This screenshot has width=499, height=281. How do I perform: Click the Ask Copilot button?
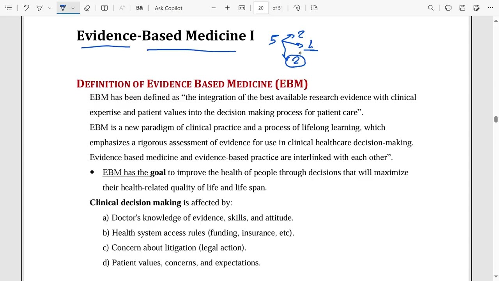168,8
